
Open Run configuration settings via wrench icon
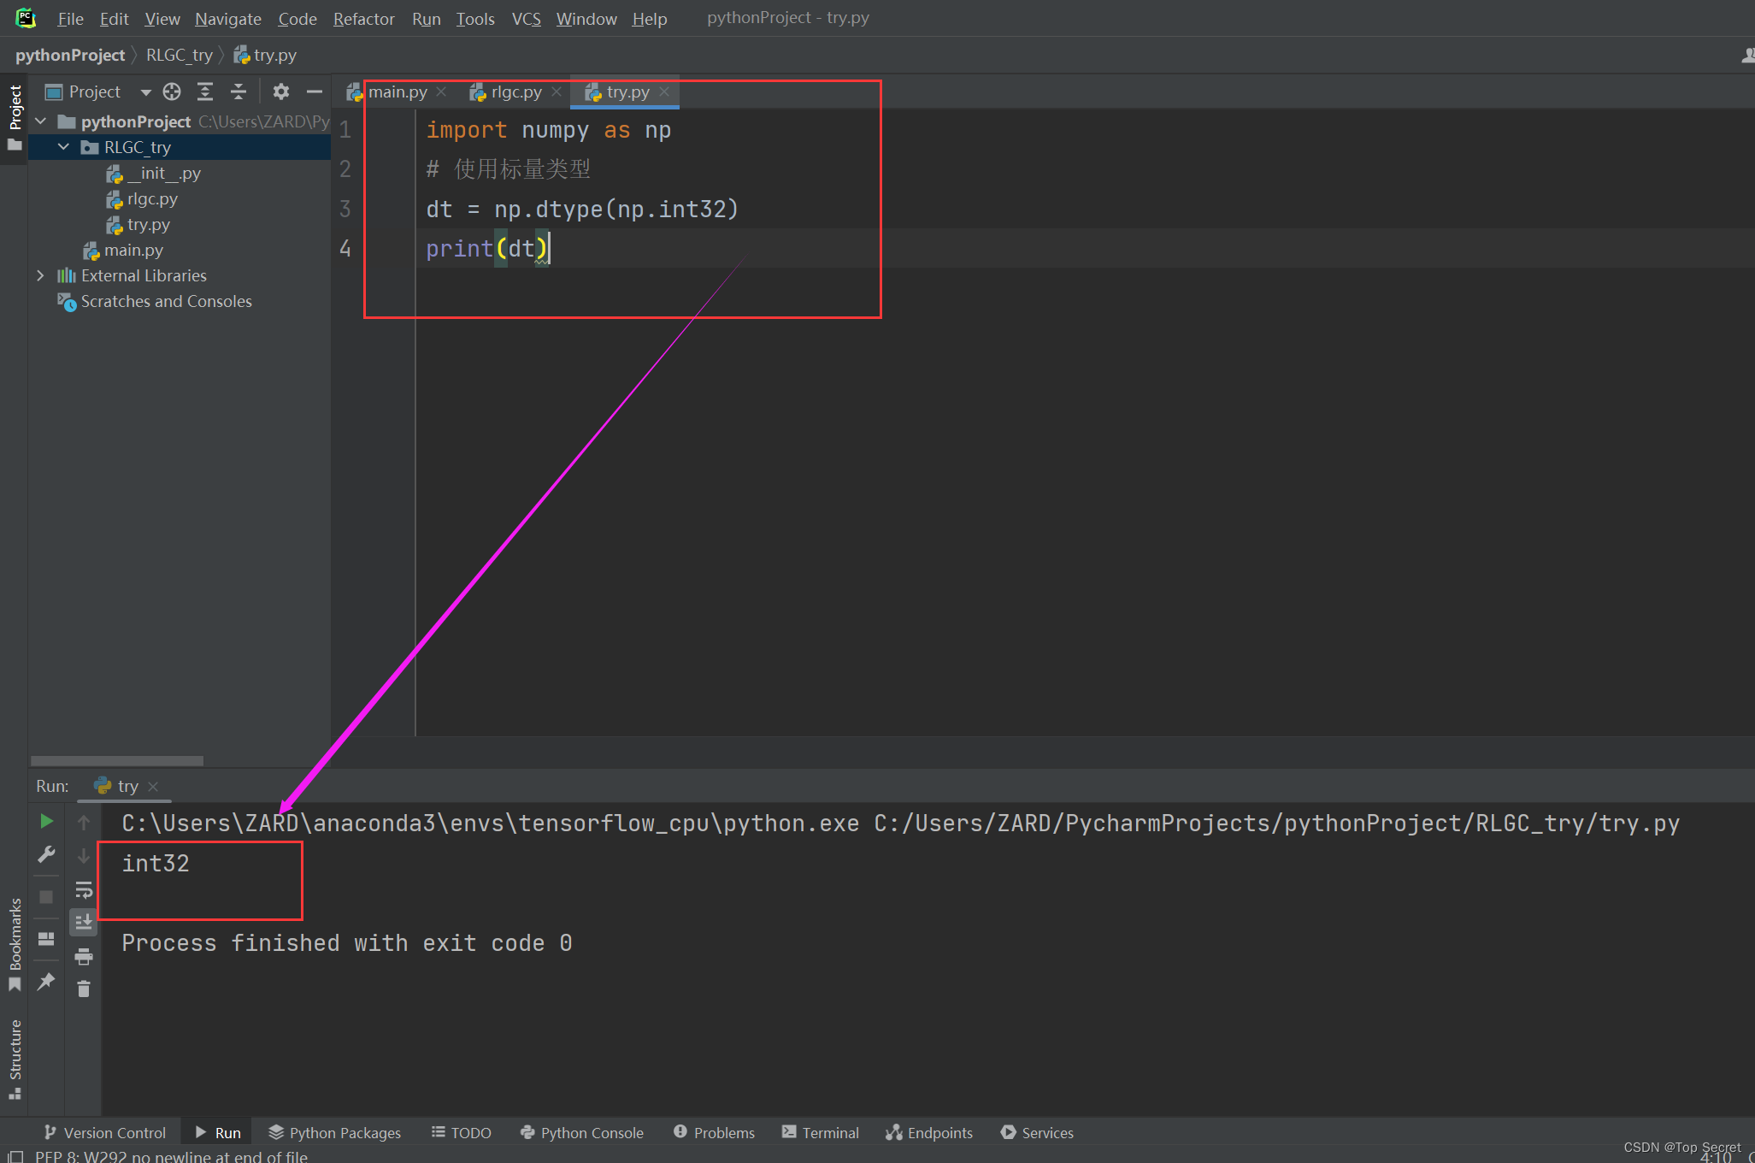[x=47, y=854]
